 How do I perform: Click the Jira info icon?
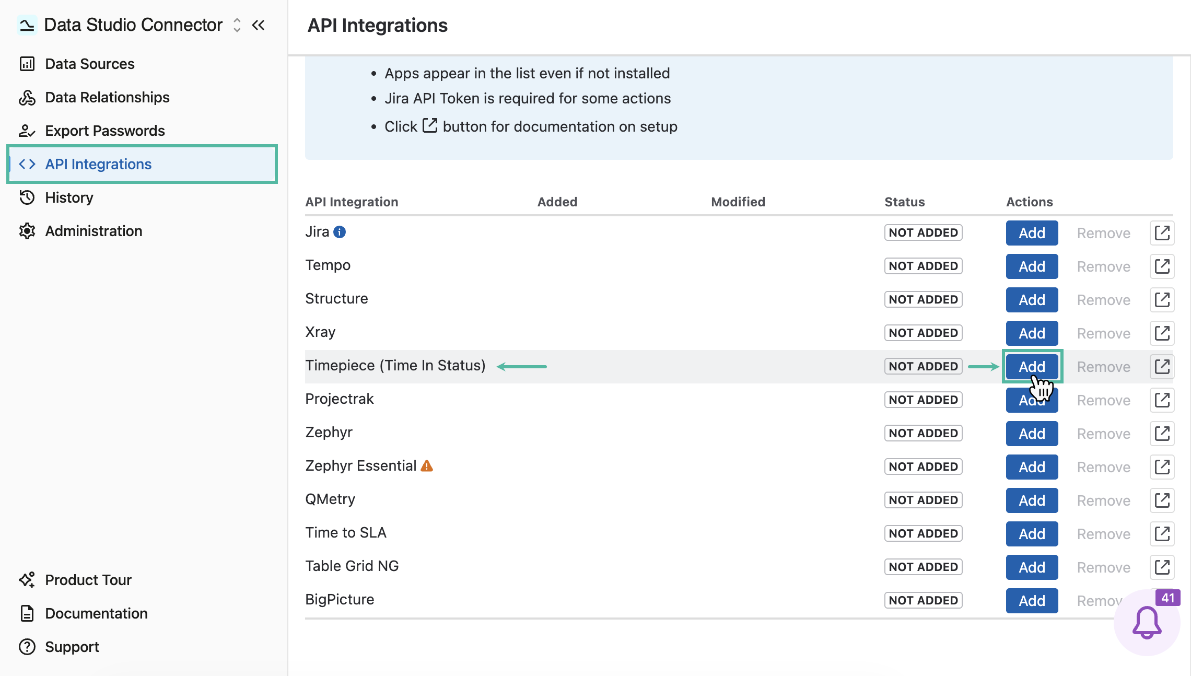[x=340, y=232]
